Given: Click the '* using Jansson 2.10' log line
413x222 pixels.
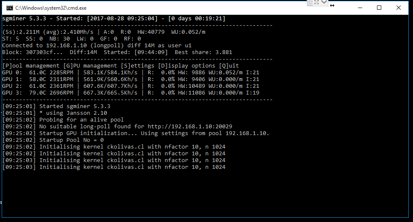Looking at the screenshot, I should [x=55, y=113].
